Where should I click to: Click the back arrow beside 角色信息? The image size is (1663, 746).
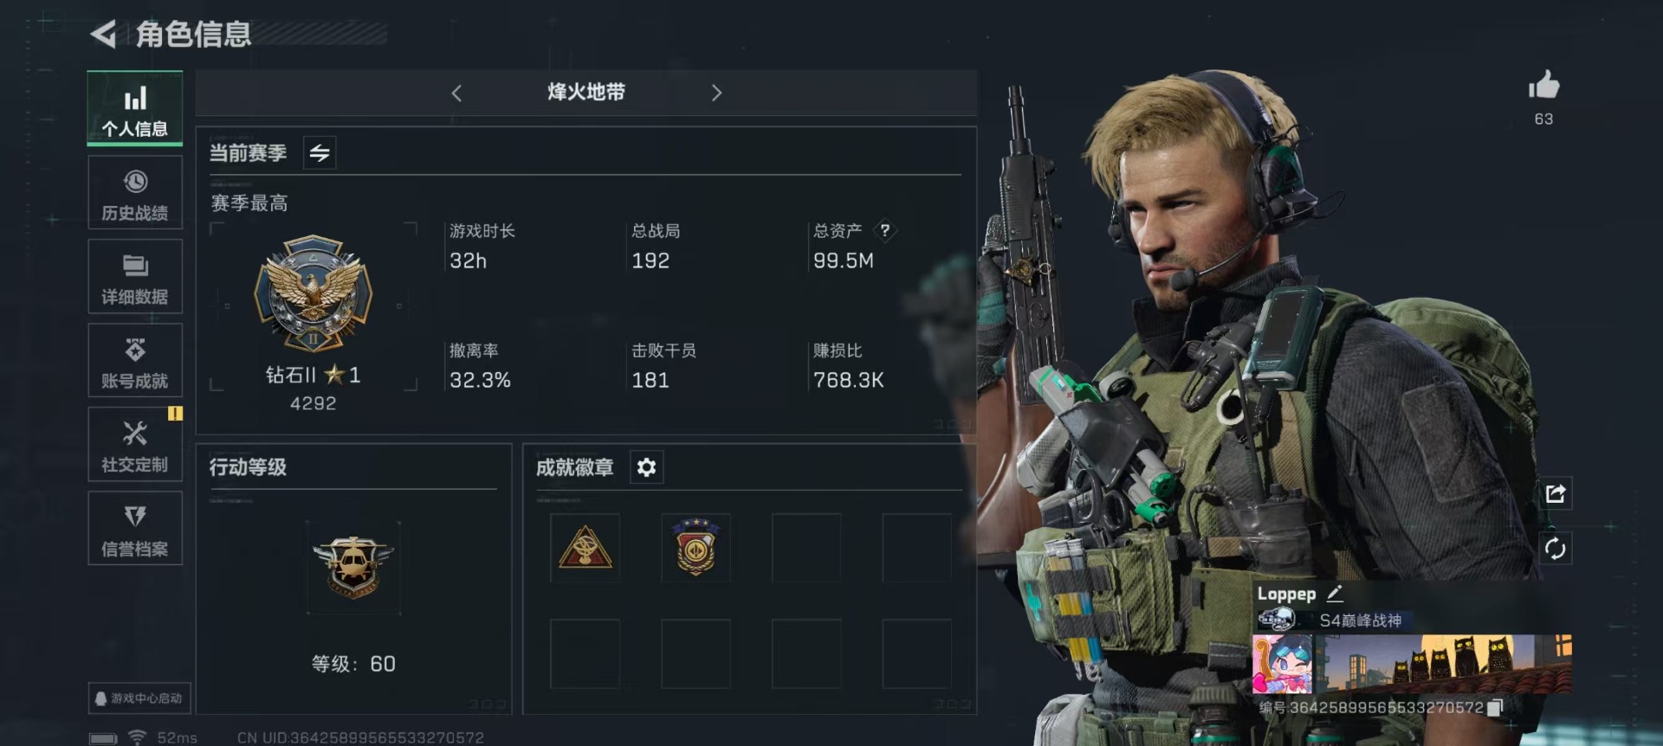click(103, 35)
